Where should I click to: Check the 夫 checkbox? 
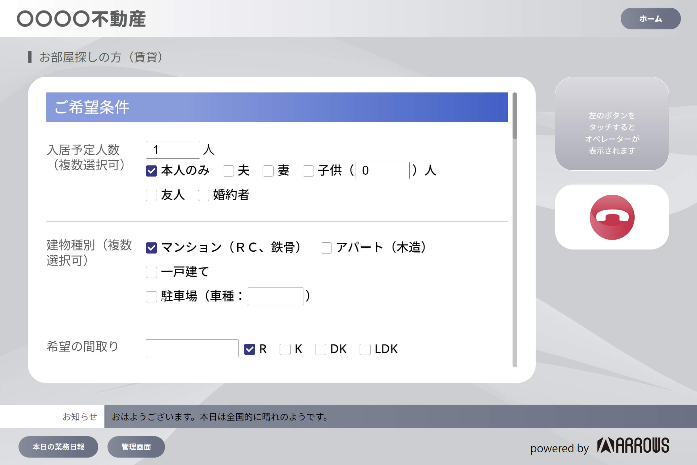(229, 170)
